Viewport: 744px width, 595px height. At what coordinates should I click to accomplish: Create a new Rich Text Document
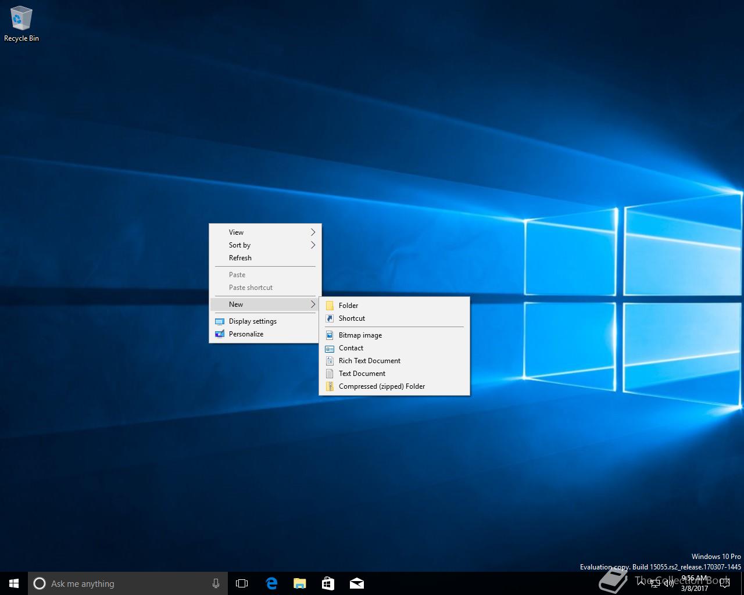(x=394, y=360)
